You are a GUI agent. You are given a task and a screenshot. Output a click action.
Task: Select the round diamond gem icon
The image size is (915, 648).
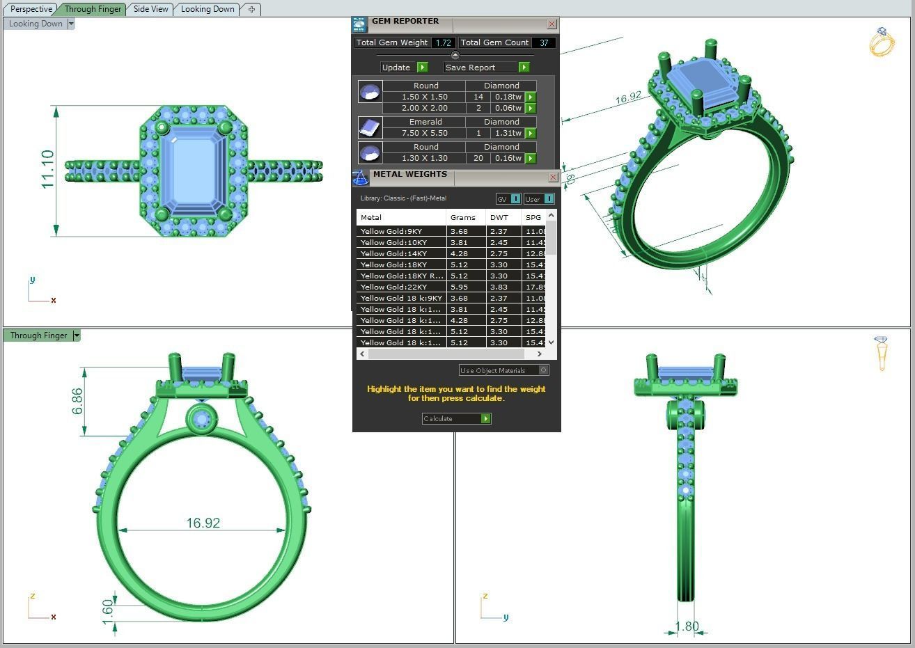click(370, 90)
